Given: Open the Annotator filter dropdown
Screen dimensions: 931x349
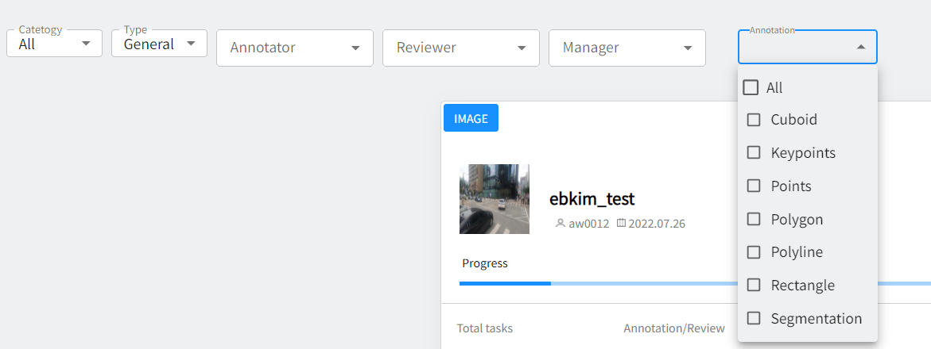Looking at the screenshot, I should tap(294, 48).
